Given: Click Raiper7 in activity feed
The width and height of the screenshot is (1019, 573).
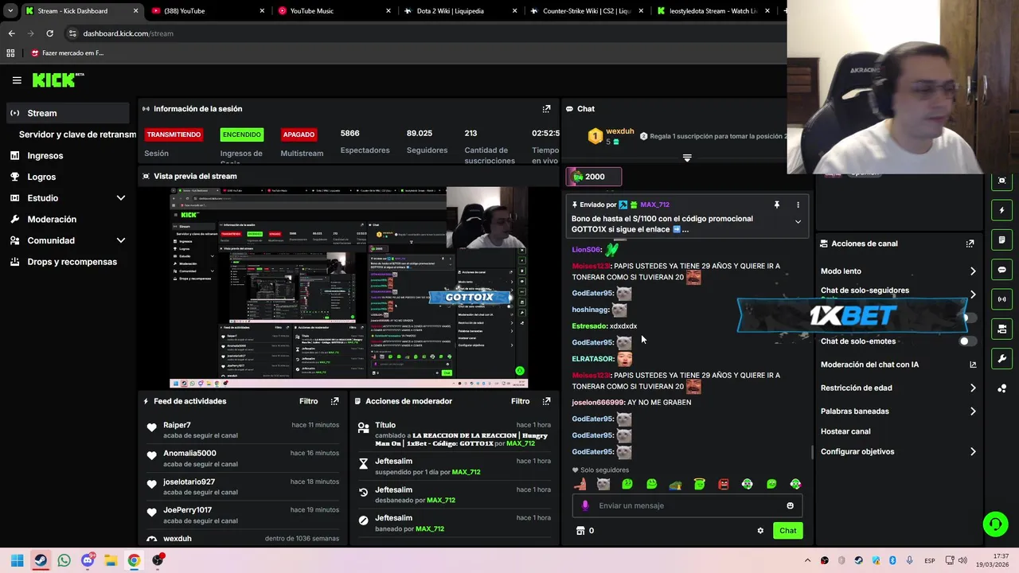Looking at the screenshot, I should coord(177,425).
